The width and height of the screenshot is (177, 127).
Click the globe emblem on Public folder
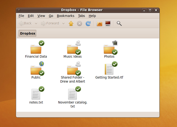(x=41, y=64)
